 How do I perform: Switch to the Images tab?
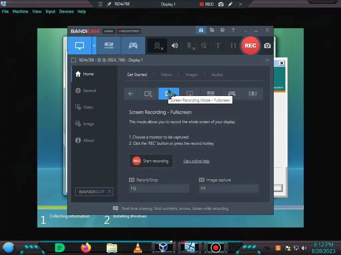tap(191, 75)
